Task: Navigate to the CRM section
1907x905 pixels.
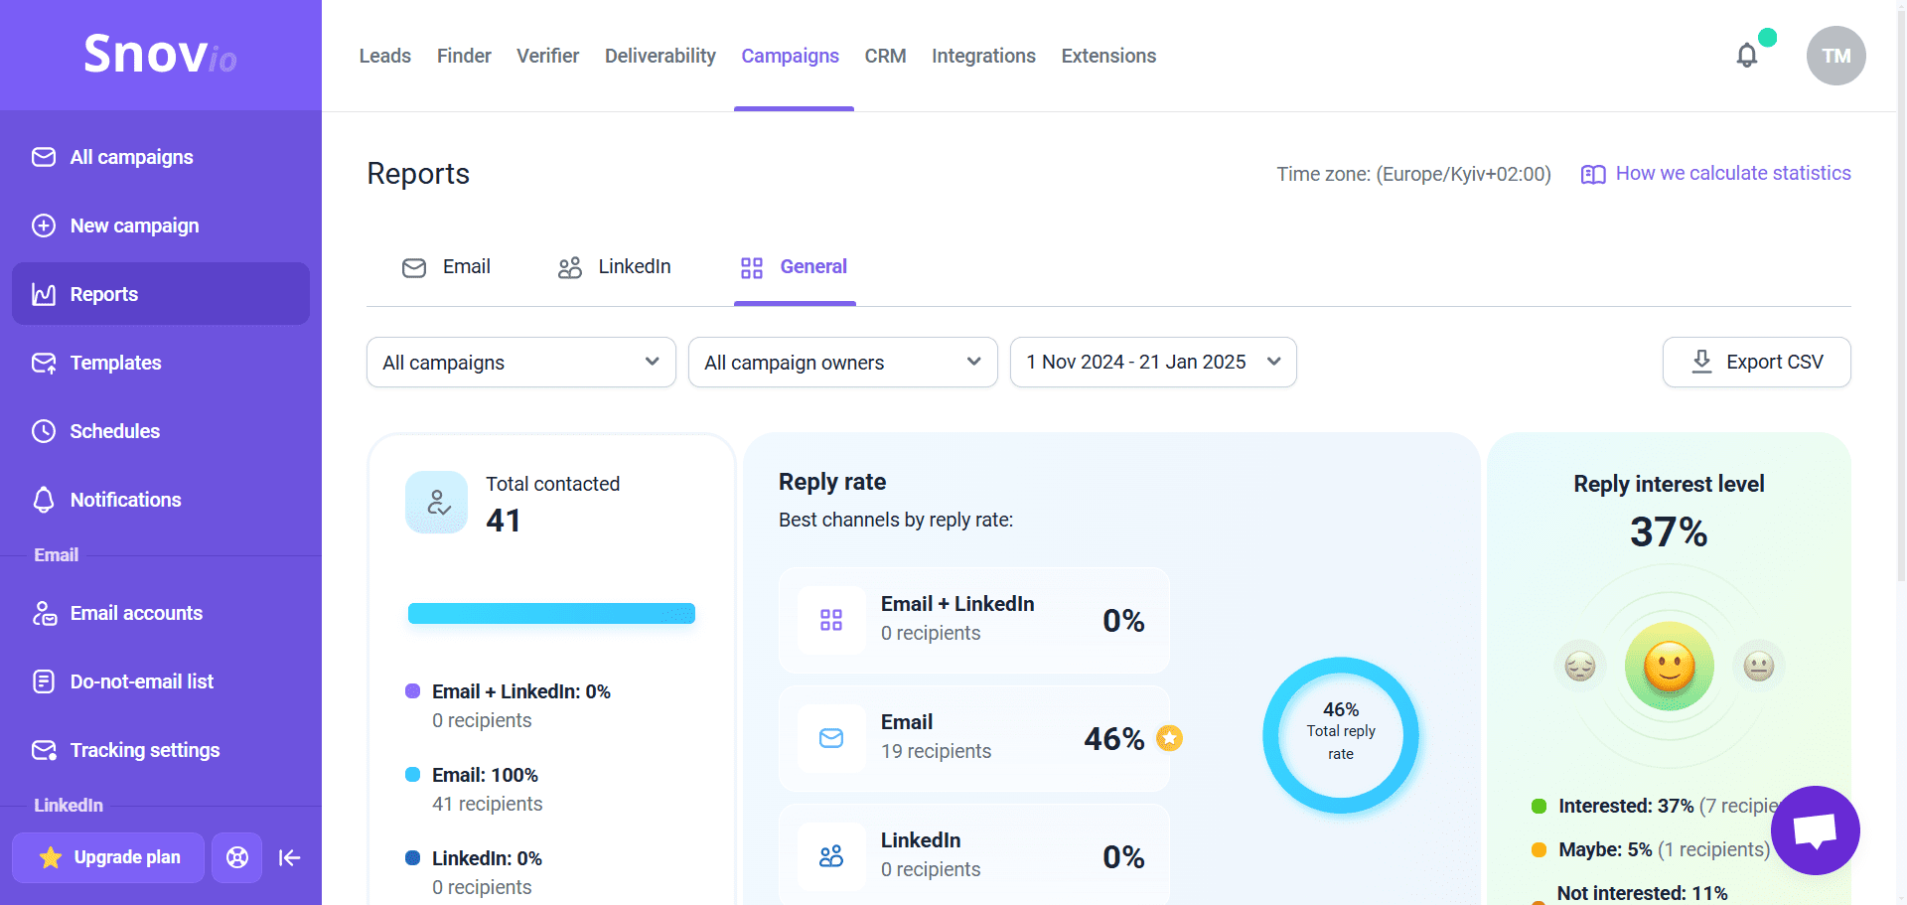Action: pos(884,56)
